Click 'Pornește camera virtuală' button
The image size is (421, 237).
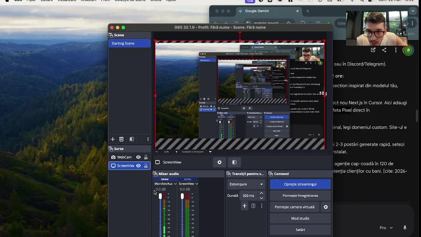pyautogui.click(x=295, y=207)
